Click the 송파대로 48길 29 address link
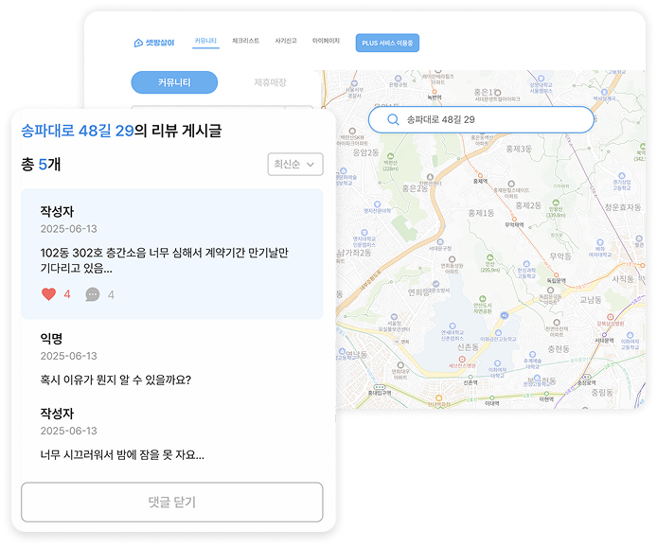The width and height of the screenshot is (657, 547). tap(78, 131)
